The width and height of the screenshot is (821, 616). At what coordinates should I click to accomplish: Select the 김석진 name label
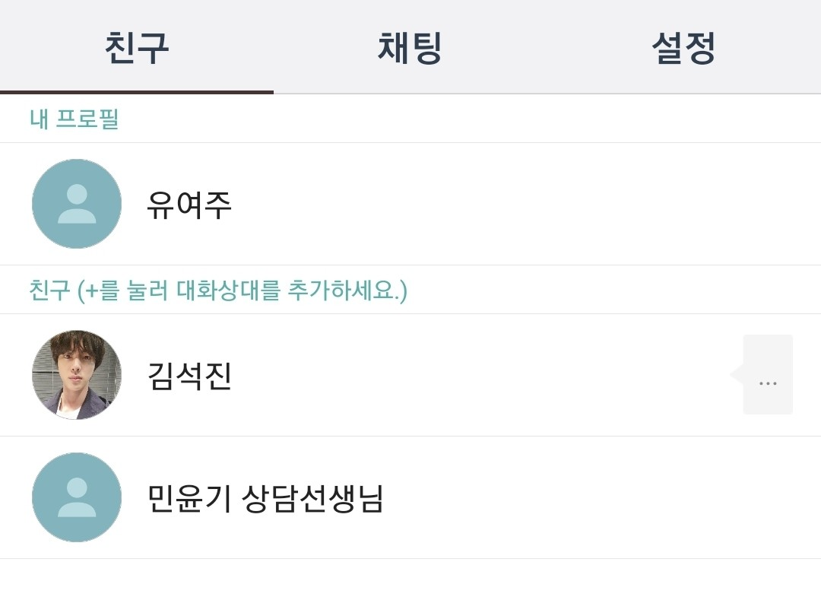(189, 376)
